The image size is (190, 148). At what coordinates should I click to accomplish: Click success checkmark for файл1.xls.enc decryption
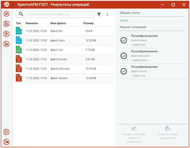click(124, 71)
